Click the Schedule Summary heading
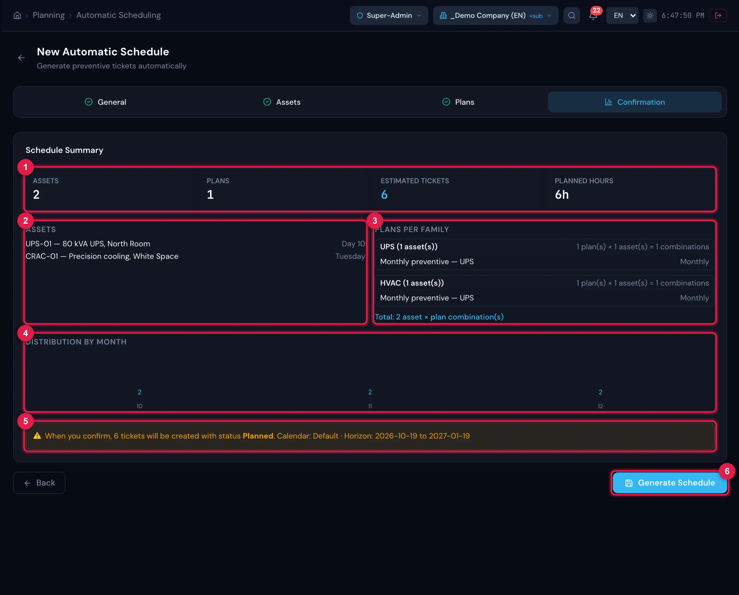739x595 pixels. click(x=65, y=150)
